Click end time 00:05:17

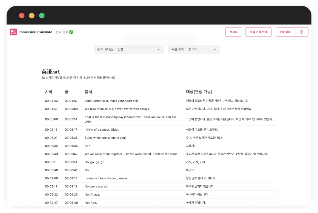click(71, 130)
